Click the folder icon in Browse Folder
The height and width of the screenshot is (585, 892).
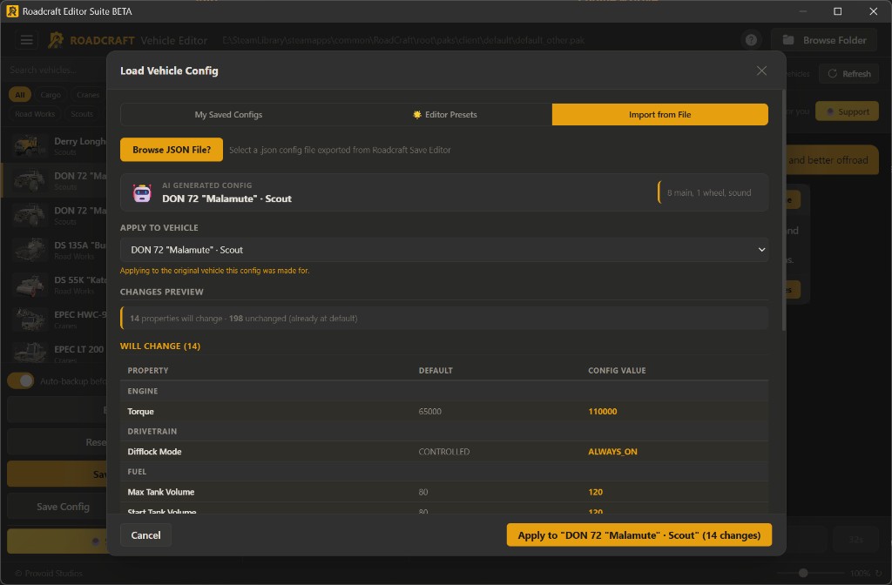(787, 40)
